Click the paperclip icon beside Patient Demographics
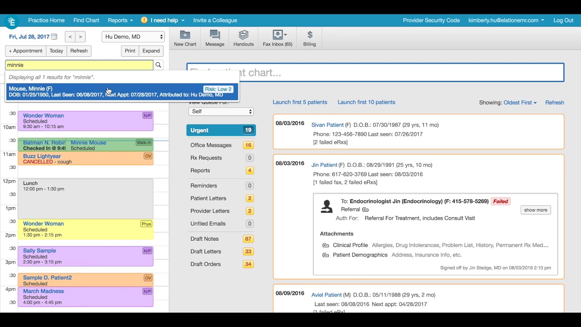Viewport: 581px width, 327px height. pos(325,255)
